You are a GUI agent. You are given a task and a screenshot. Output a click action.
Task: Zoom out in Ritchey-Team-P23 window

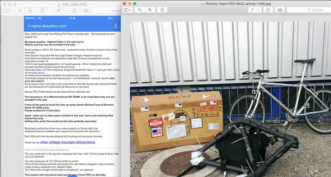tap(140, 10)
